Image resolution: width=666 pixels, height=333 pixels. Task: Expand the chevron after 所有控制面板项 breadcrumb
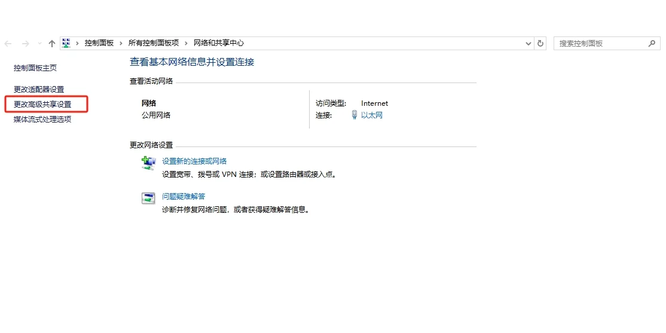click(187, 43)
